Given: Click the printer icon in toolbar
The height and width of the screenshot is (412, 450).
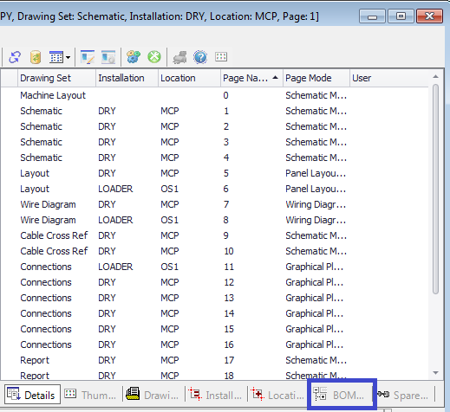Looking at the screenshot, I should [179, 57].
